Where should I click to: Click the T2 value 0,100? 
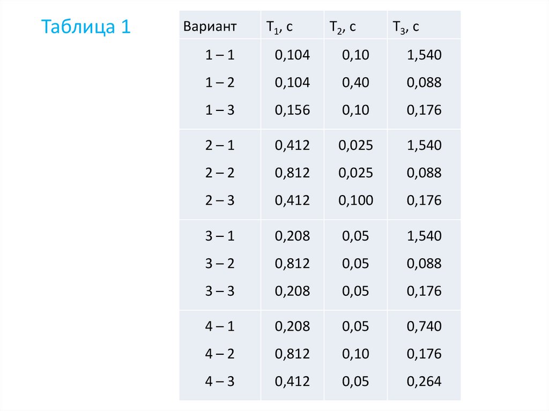pos(355,201)
